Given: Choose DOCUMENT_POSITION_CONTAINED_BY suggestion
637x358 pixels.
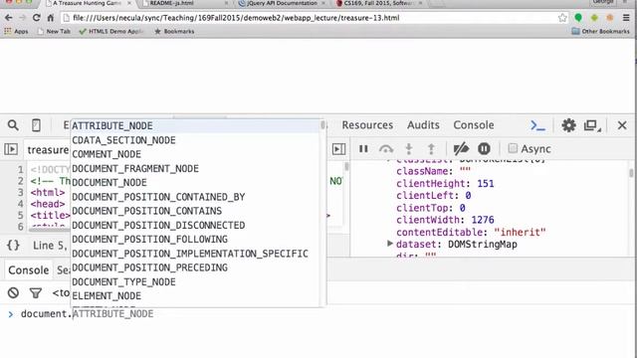Looking at the screenshot, I should (195, 197).
